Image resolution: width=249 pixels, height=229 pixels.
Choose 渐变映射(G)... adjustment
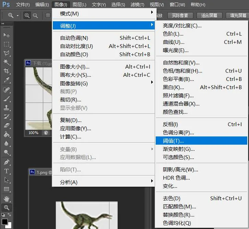point(201,149)
